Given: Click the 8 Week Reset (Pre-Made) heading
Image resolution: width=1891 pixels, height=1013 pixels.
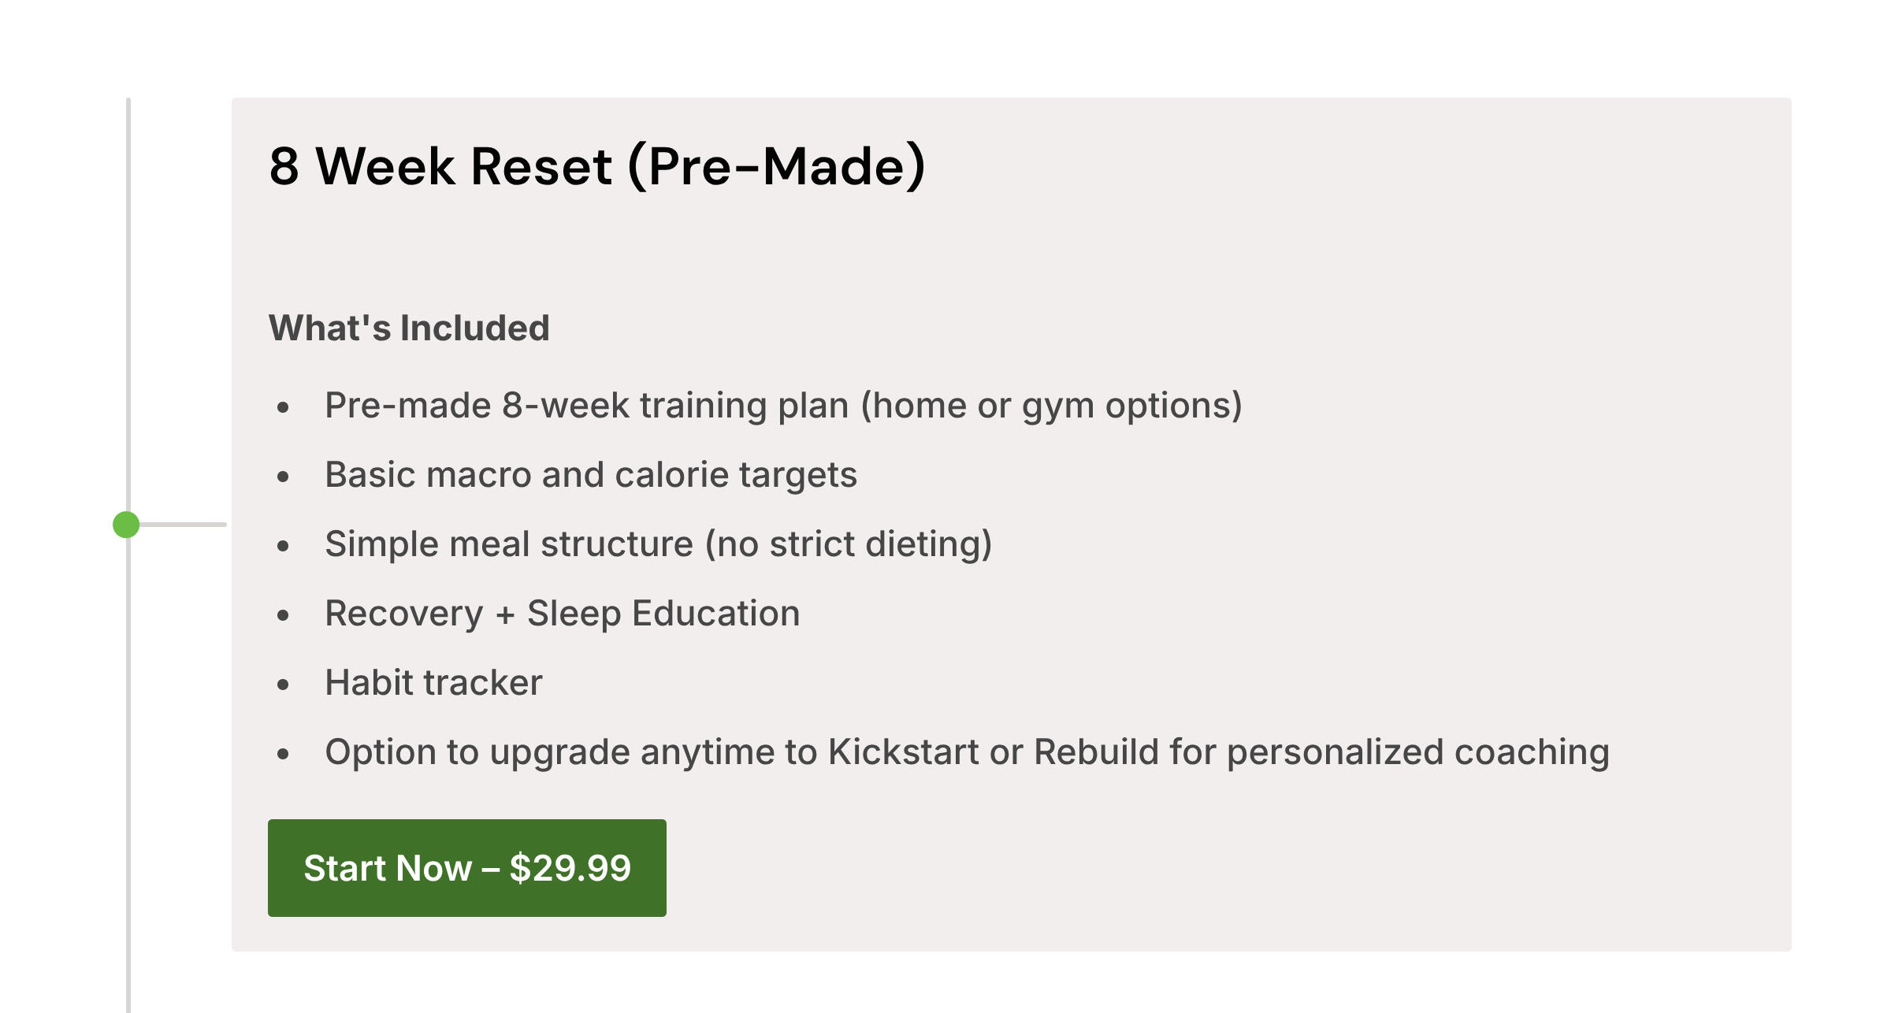Looking at the screenshot, I should [x=597, y=166].
